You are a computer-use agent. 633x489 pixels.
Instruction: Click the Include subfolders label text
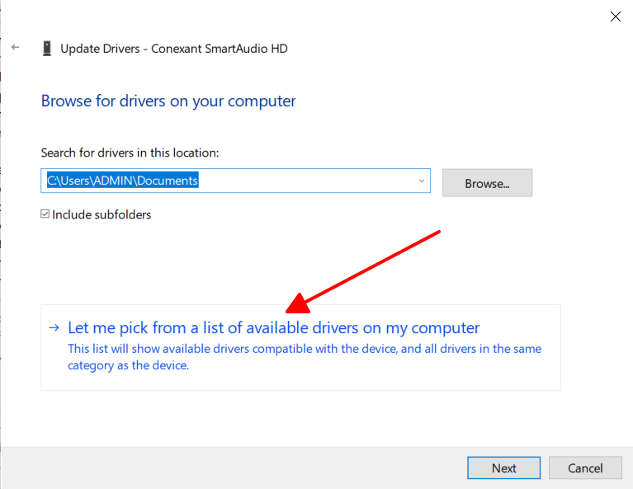102,214
